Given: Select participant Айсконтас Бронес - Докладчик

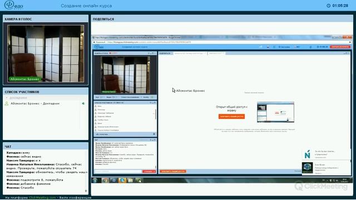Looking at the screenshot, I should pyautogui.click(x=35, y=103).
